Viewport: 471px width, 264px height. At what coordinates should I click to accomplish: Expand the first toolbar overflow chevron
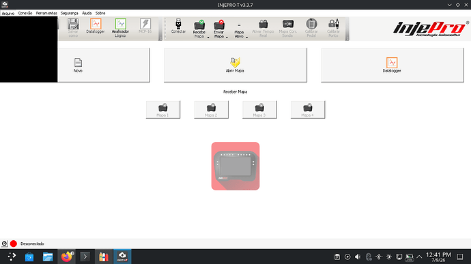160,38
